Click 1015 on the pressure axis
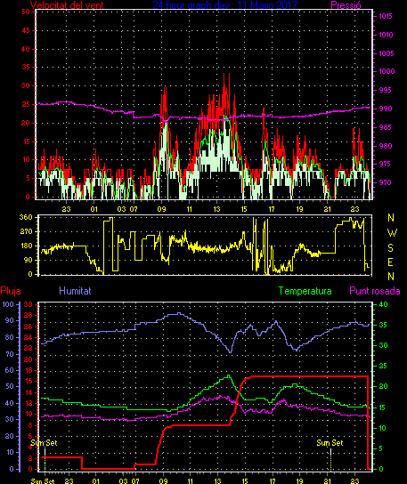Viewport: 407px width, 484px height. coord(386,16)
